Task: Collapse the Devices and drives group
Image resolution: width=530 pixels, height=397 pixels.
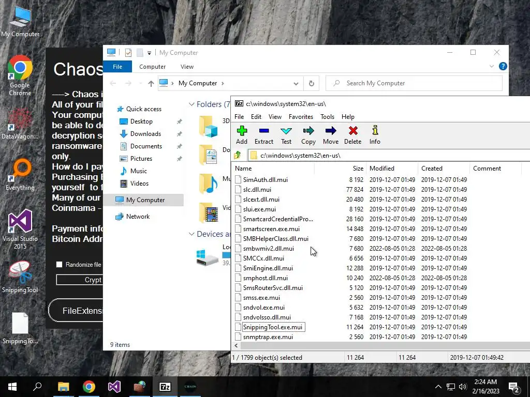Action: tap(192, 234)
